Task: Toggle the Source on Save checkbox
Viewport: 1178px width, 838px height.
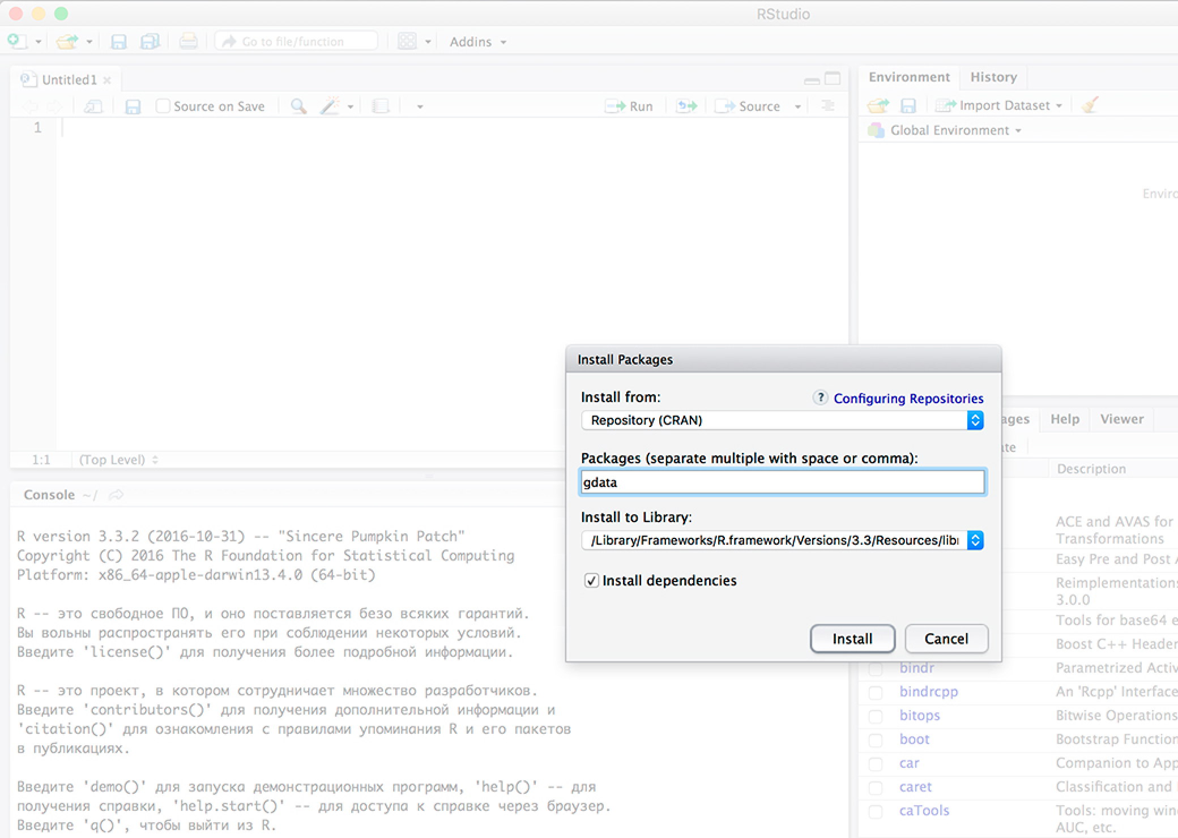Action: (163, 106)
